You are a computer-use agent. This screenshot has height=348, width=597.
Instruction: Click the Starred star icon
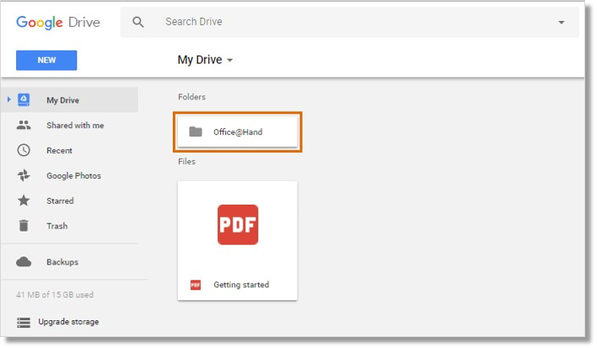click(24, 201)
